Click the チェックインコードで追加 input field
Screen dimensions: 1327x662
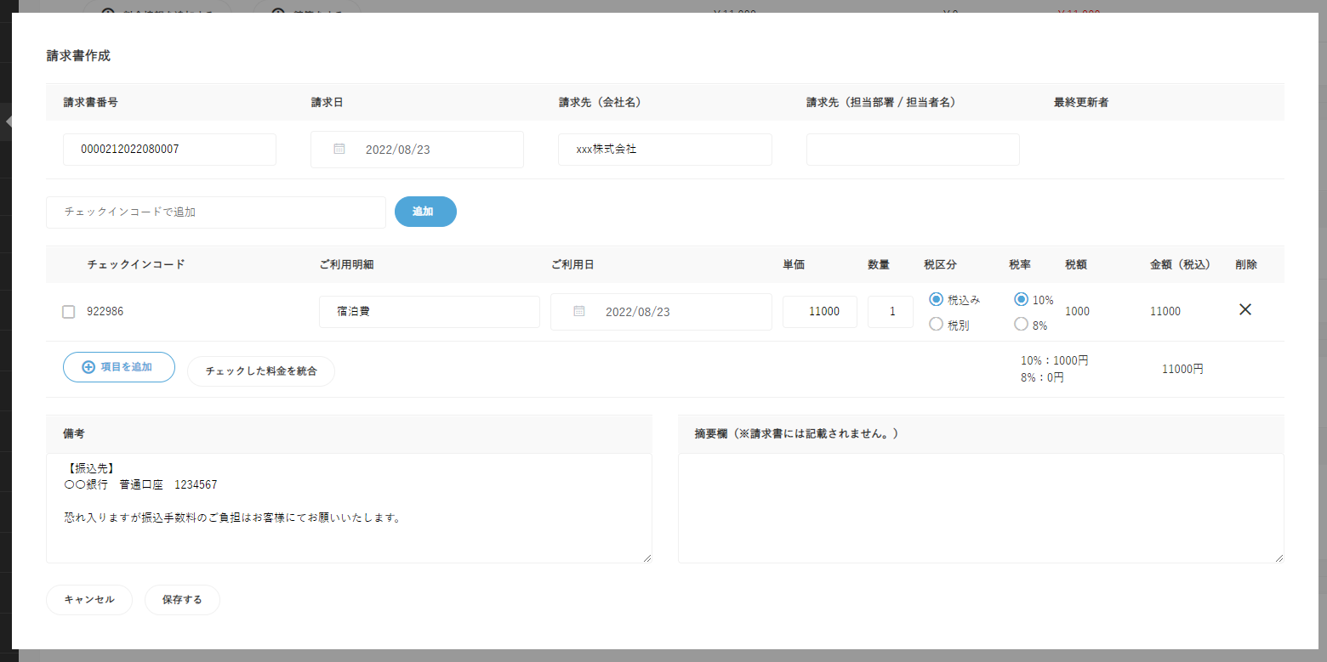(216, 212)
